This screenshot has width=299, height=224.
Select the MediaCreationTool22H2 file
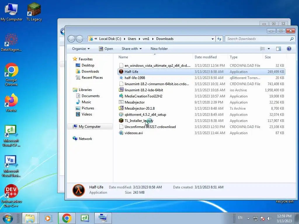(x=201, y=96)
